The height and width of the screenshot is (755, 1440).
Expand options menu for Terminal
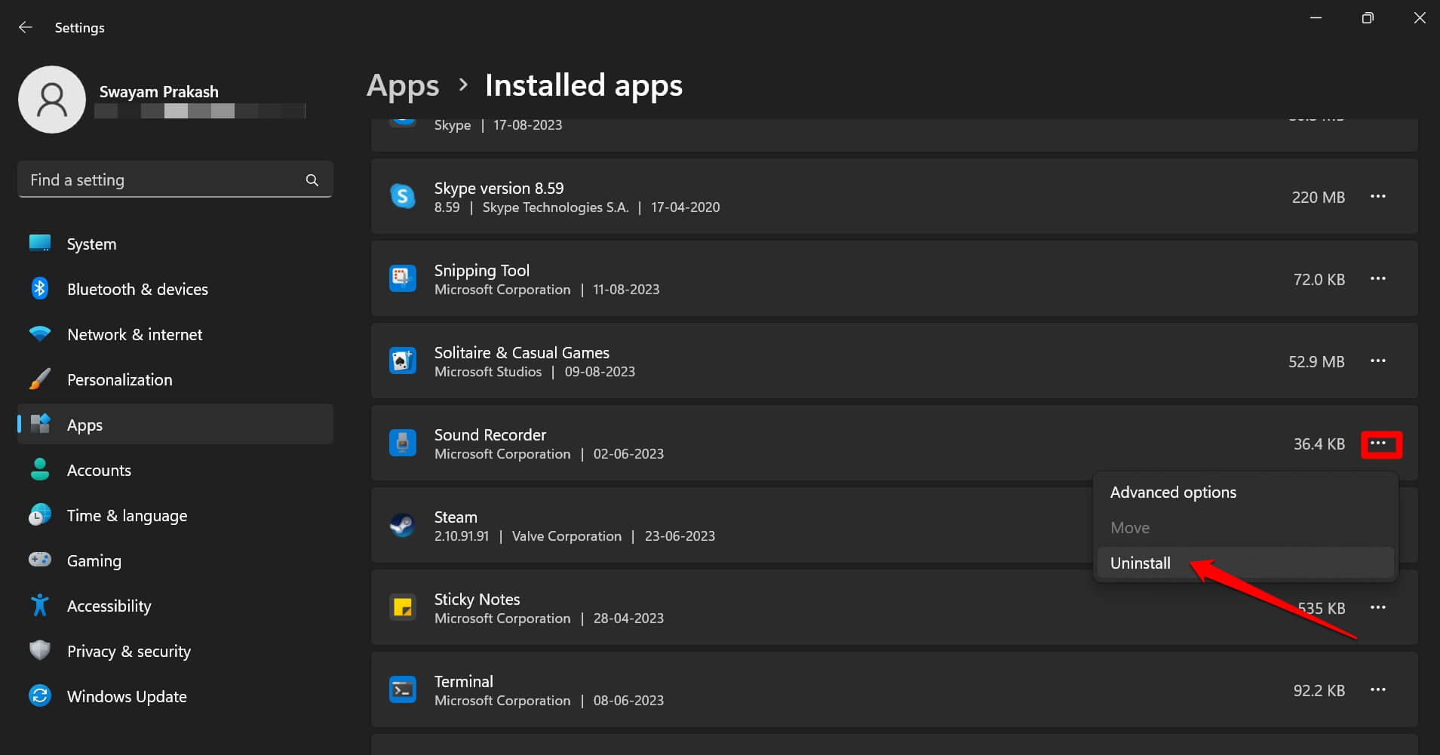click(1377, 689)
